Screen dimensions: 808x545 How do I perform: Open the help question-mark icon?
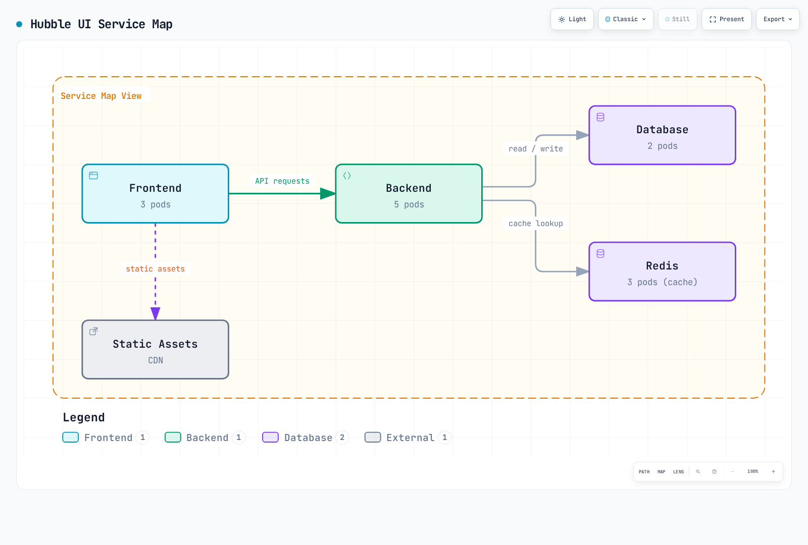pyautogui.click(x=714, y=472)
